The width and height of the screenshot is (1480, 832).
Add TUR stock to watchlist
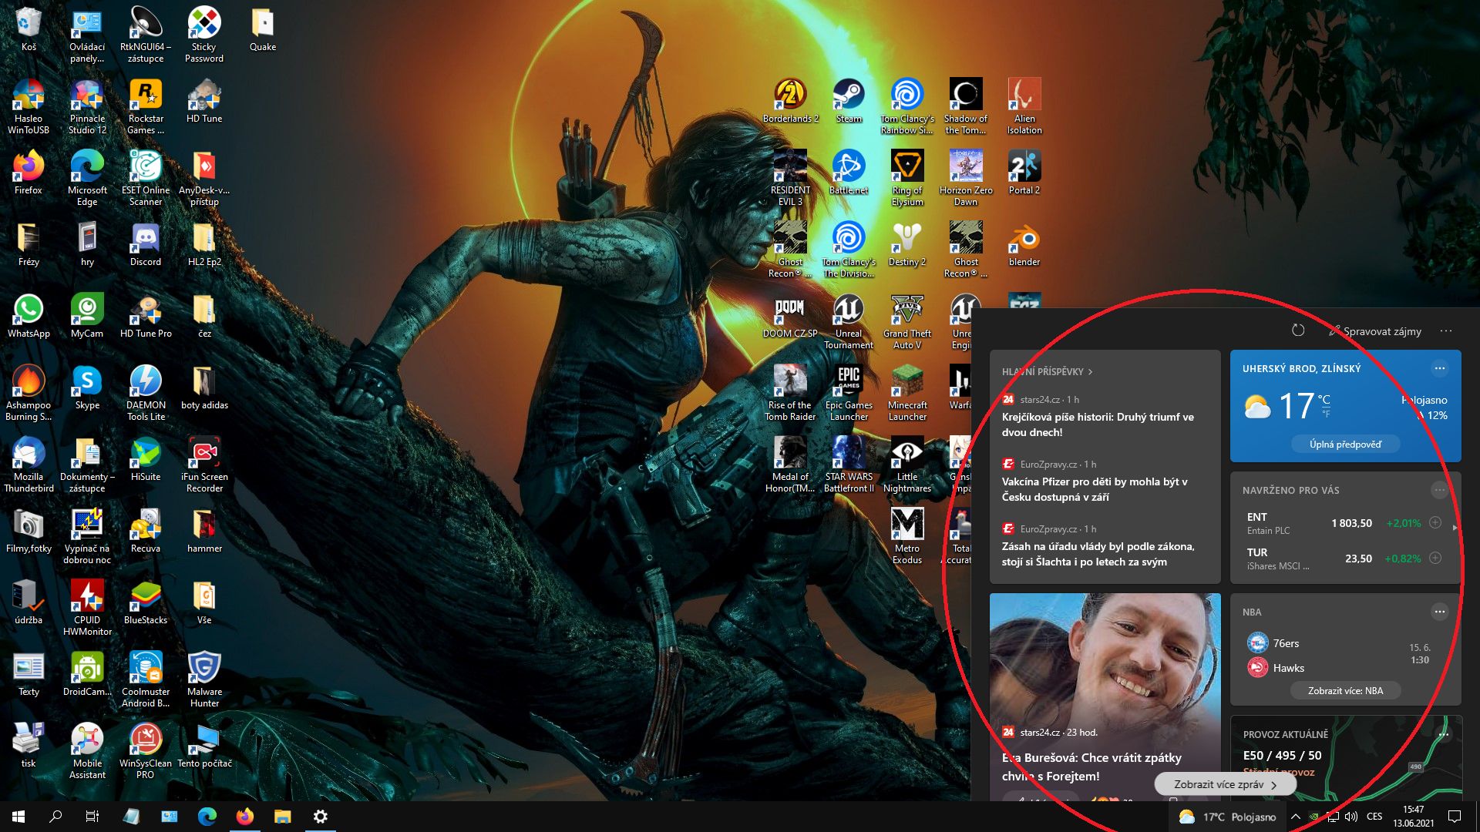pos(1435,559)
